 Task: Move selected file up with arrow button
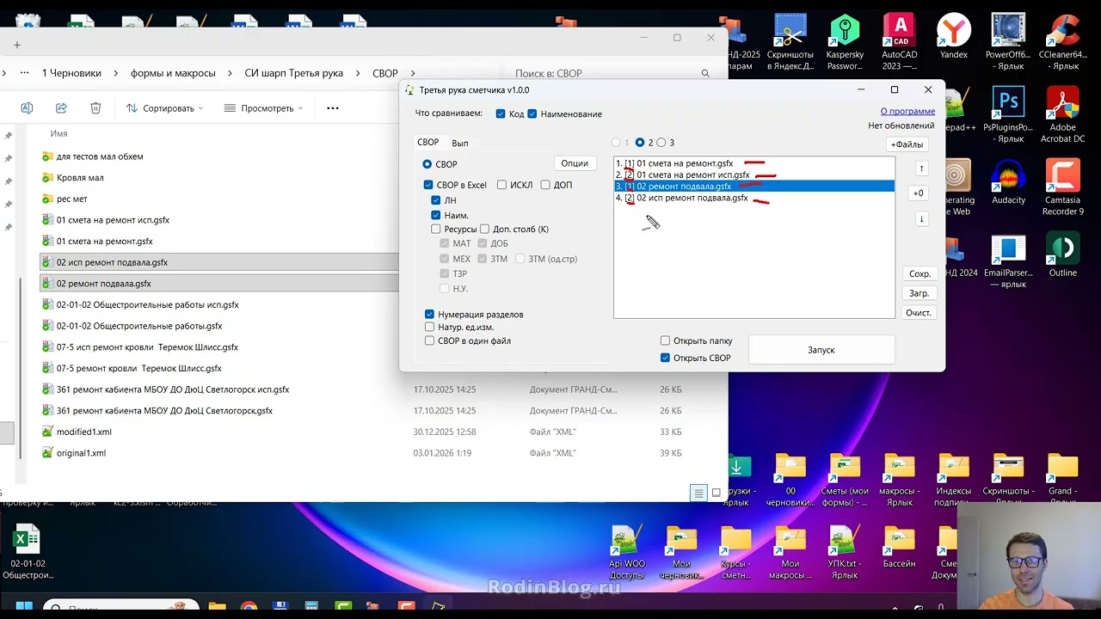click(921, 169)
